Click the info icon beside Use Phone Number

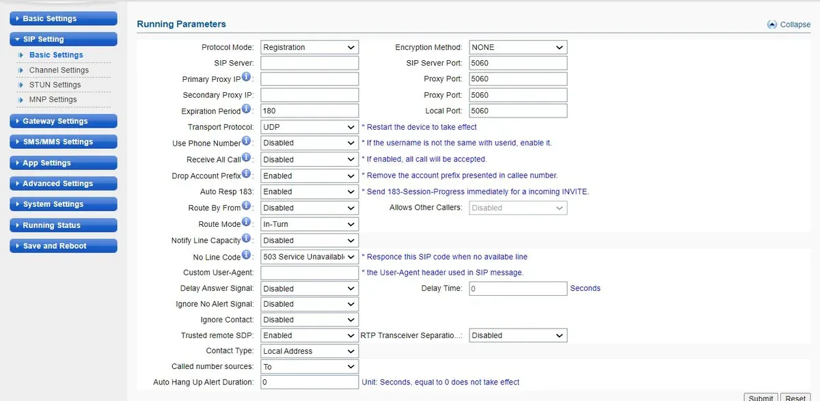(247, 141)
